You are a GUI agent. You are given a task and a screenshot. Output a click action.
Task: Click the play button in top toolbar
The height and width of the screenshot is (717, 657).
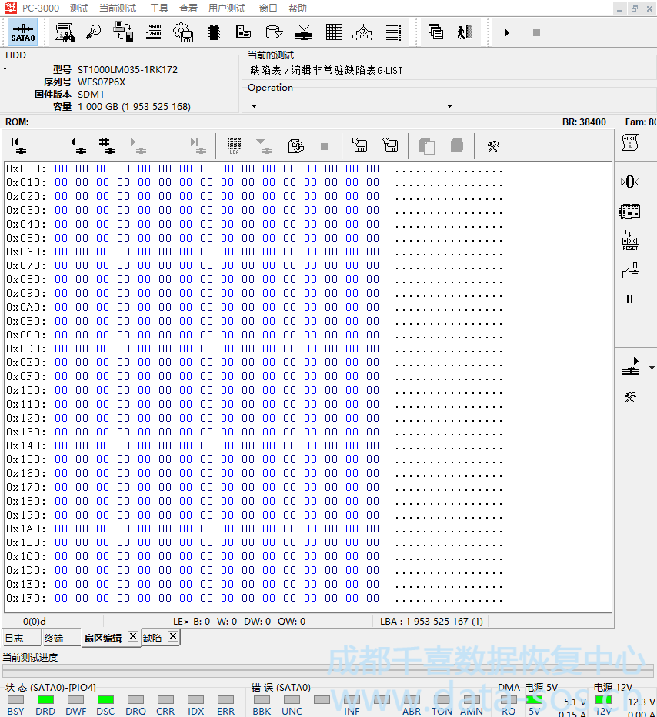tap(506, 32)
